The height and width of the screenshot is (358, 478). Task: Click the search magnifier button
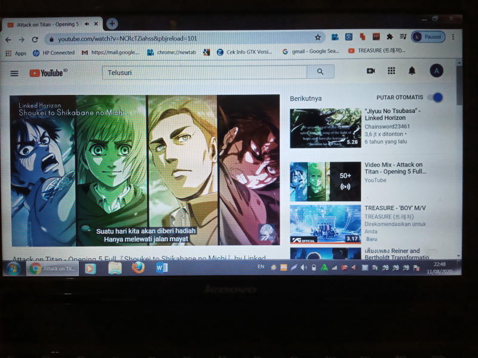pyautogui.click(x=320, y=72)
